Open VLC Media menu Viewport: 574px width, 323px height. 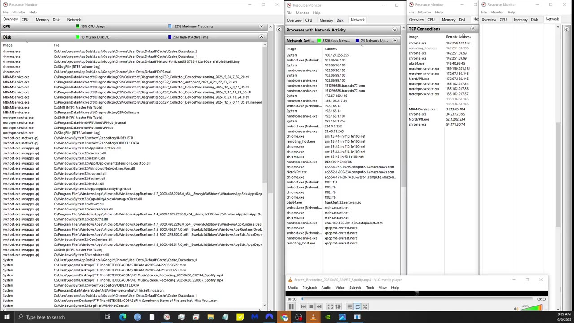(x=293, y=288)
